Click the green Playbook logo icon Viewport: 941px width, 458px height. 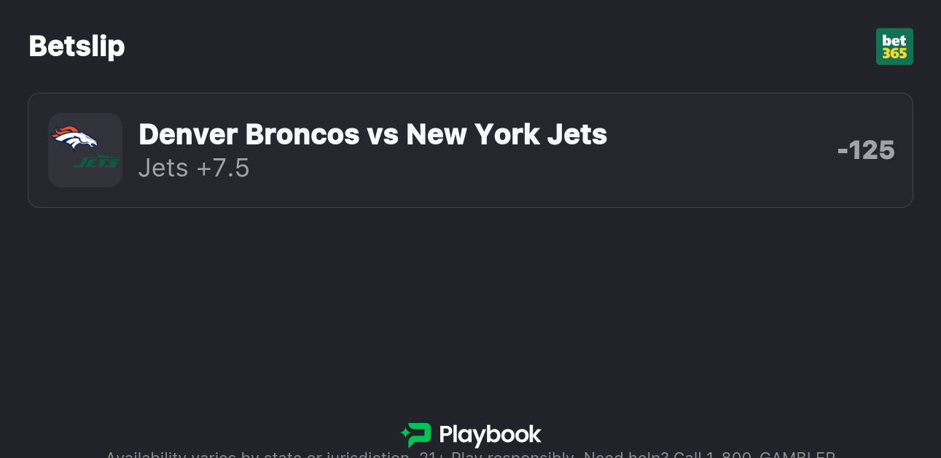416,435
